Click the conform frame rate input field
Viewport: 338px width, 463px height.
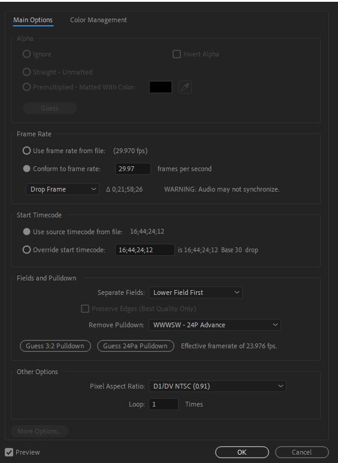(133, 169)
